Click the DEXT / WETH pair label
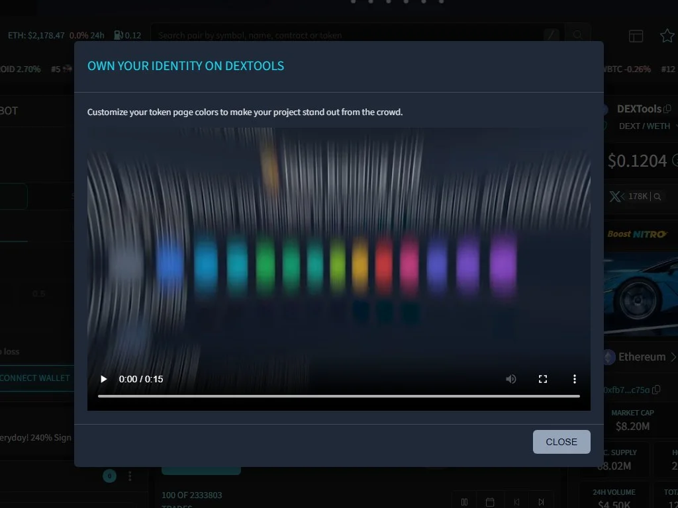This screenshot has height=508, width=678. pyautogui.click(x=644, y=126)
